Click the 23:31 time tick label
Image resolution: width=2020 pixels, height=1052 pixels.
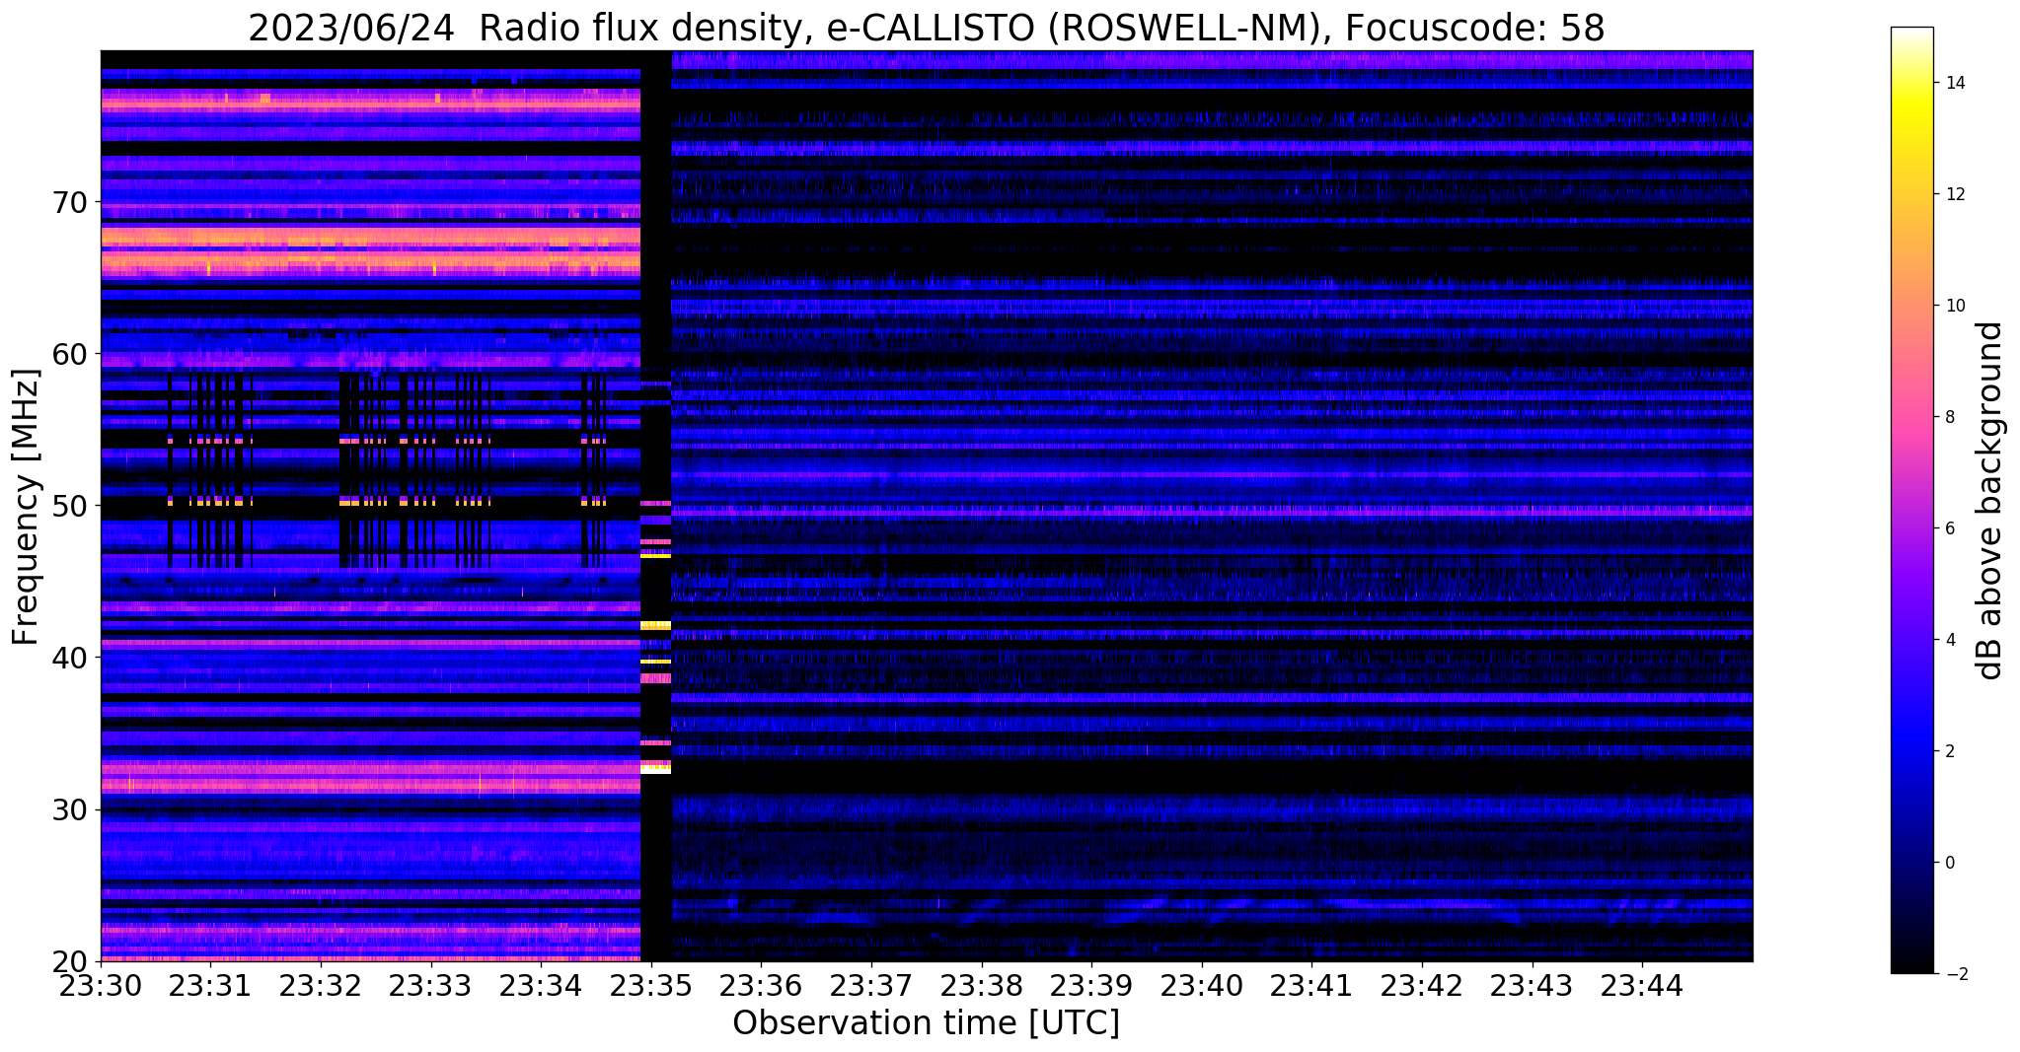click(210, 985)
